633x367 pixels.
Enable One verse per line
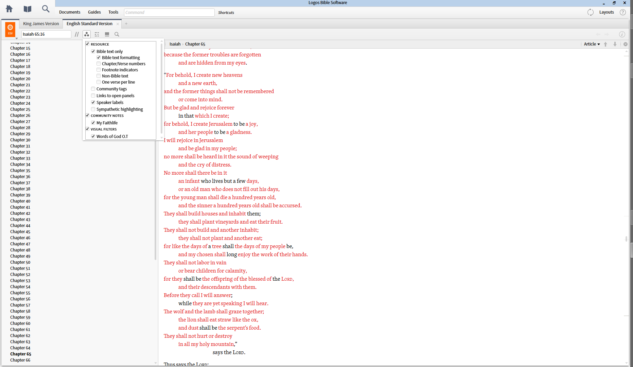click(99, 82)
